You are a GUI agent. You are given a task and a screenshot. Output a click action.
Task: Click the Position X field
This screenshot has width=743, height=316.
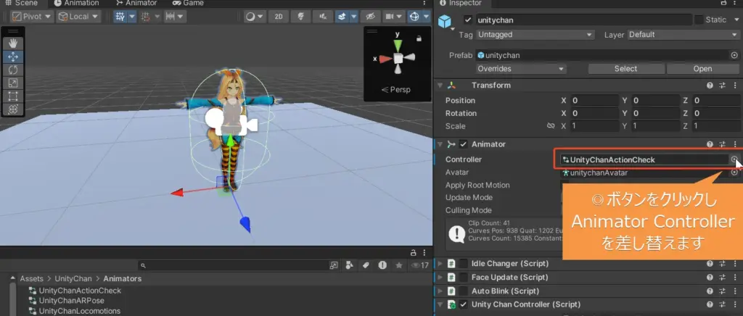coord(594,100)
